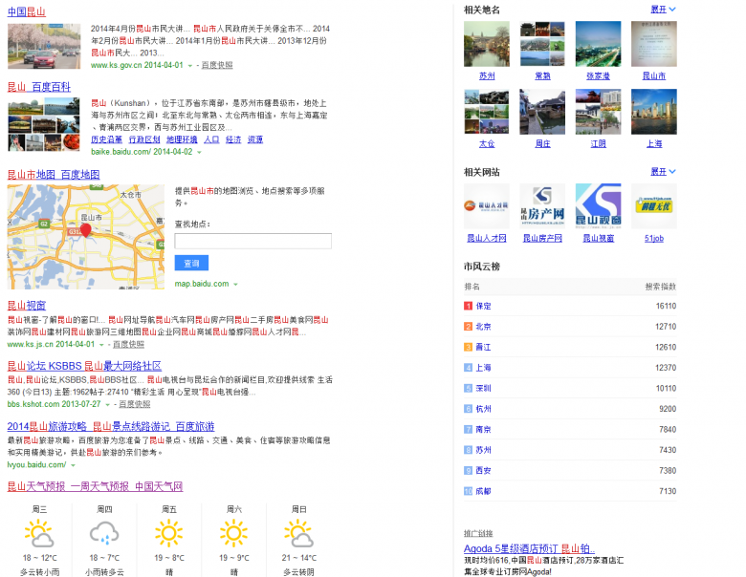The image size is (746, 577).
Task: Click the 上海 related place photo
Action: [654, 112]
